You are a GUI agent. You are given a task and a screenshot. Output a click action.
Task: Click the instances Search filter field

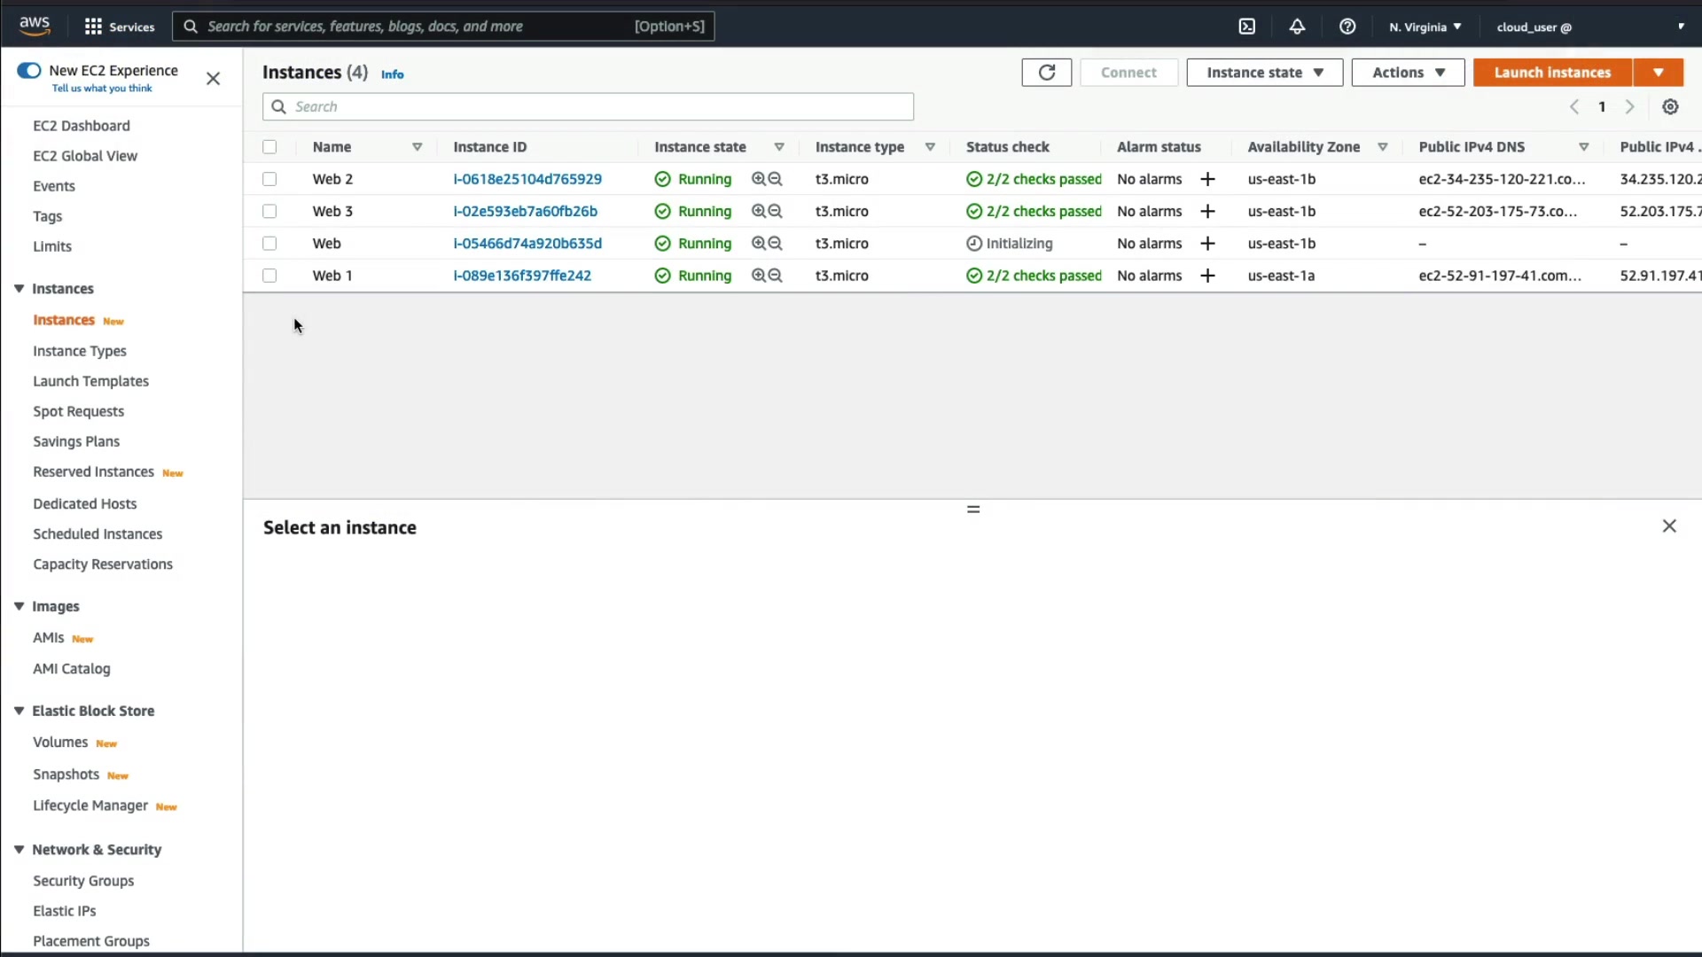tap(588, 107)
